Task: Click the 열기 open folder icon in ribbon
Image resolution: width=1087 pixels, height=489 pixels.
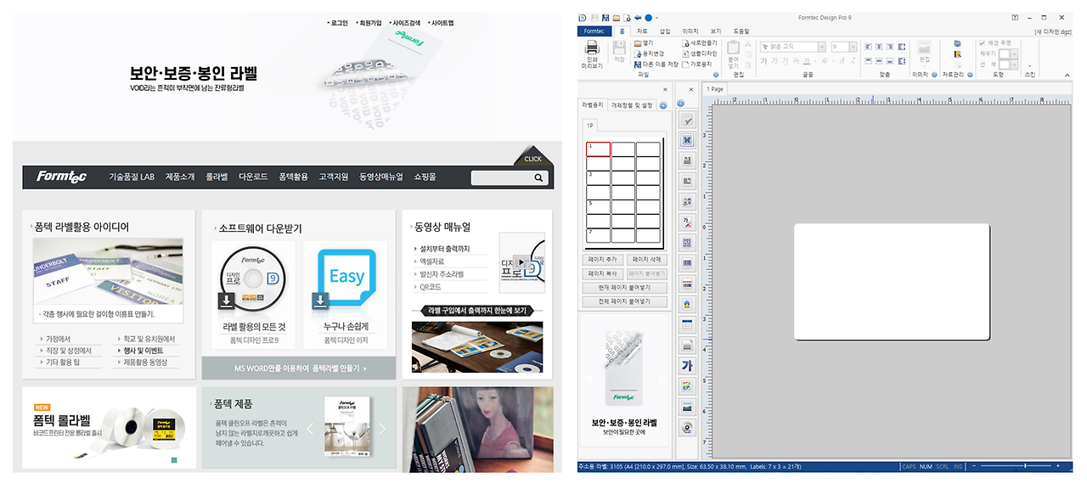Action: coord(644,43)
